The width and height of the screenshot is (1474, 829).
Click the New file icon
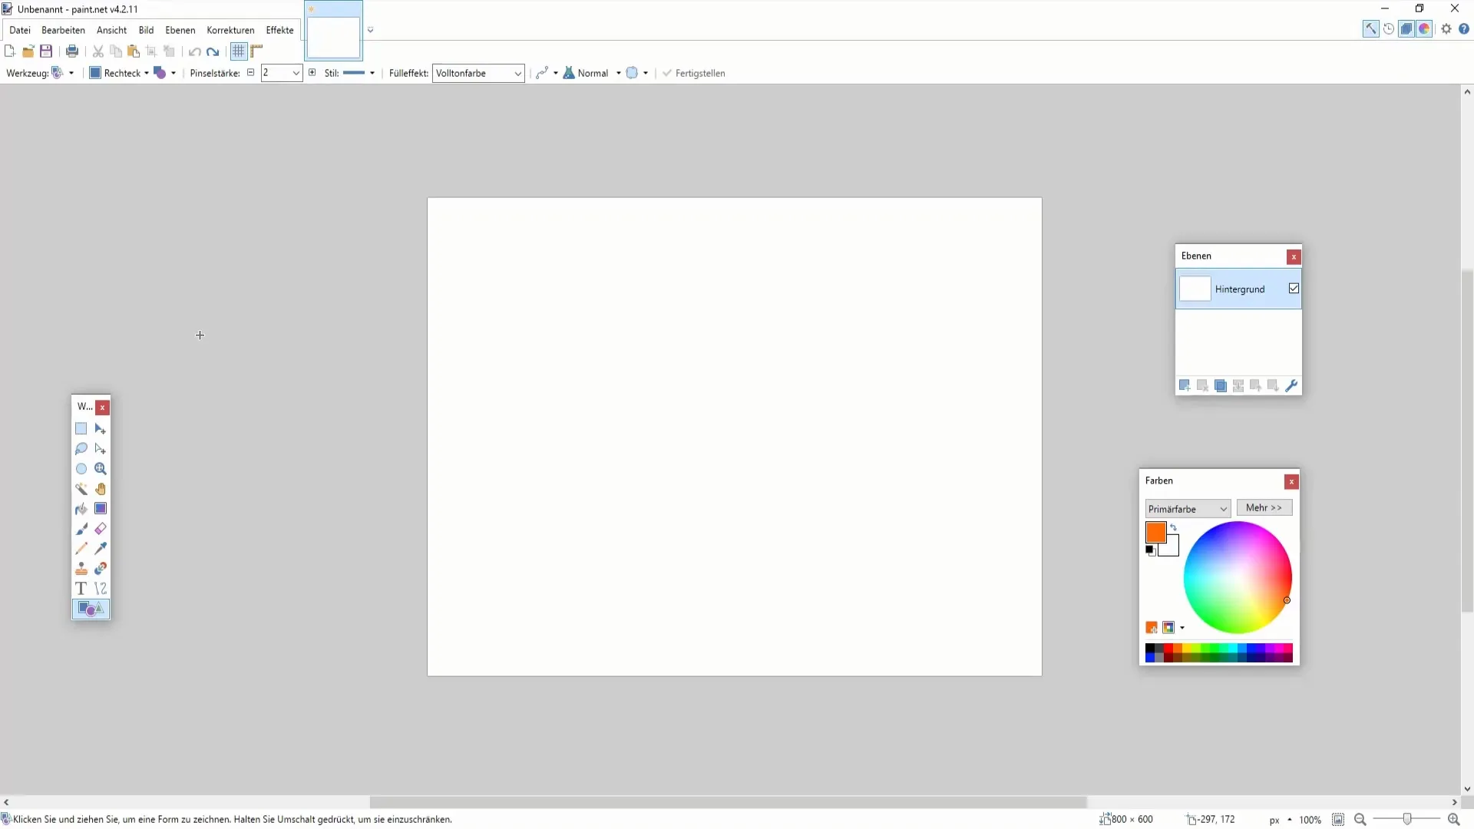tap(10, 51)
